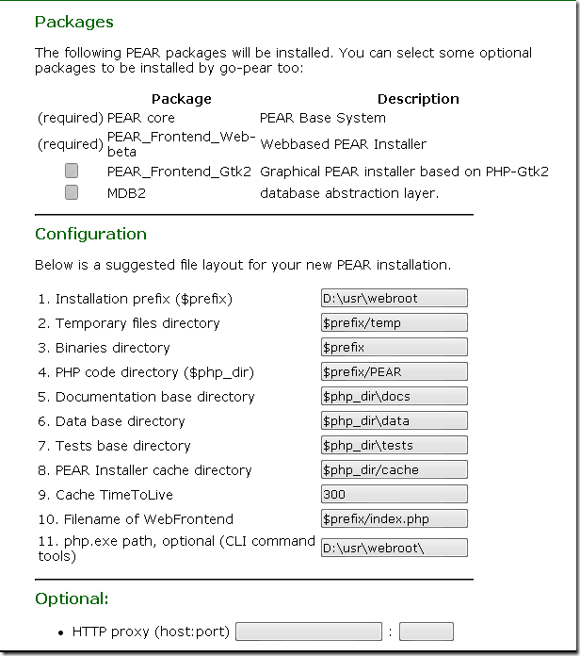Click the php.exe path input field

(x=394, y=548)
